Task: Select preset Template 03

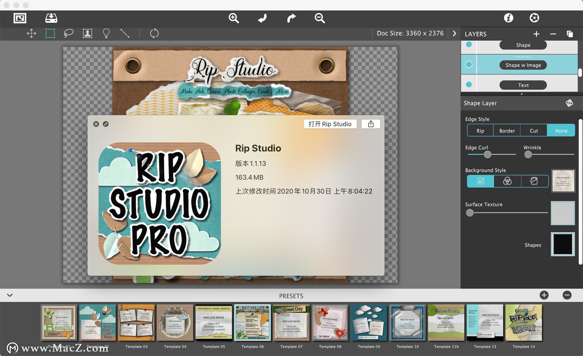Action: [x=136, y=322]
